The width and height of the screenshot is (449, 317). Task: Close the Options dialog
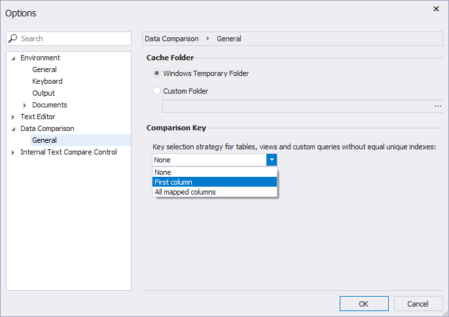tap(436, 9)
